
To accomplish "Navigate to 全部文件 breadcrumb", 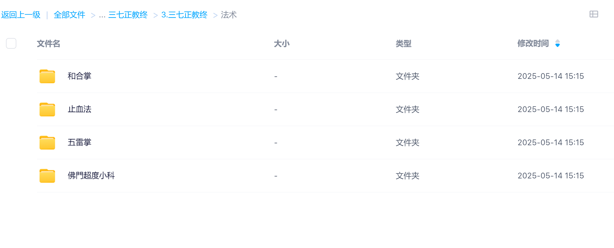I will [x=69, y=15].
